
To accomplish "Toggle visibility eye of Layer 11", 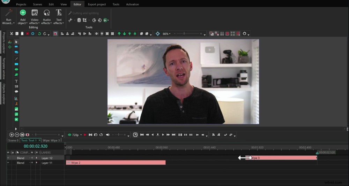I will click(x=8, y=163).
